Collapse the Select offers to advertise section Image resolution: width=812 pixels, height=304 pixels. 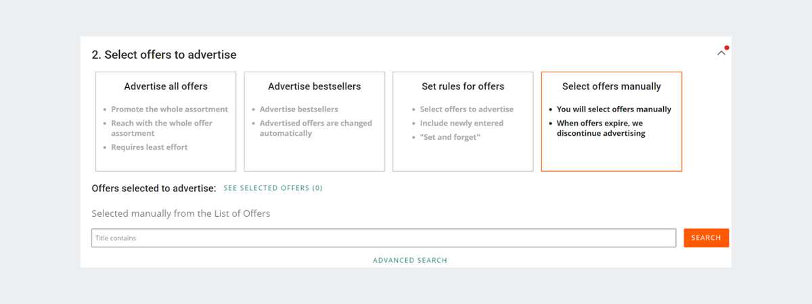(721, 53)
